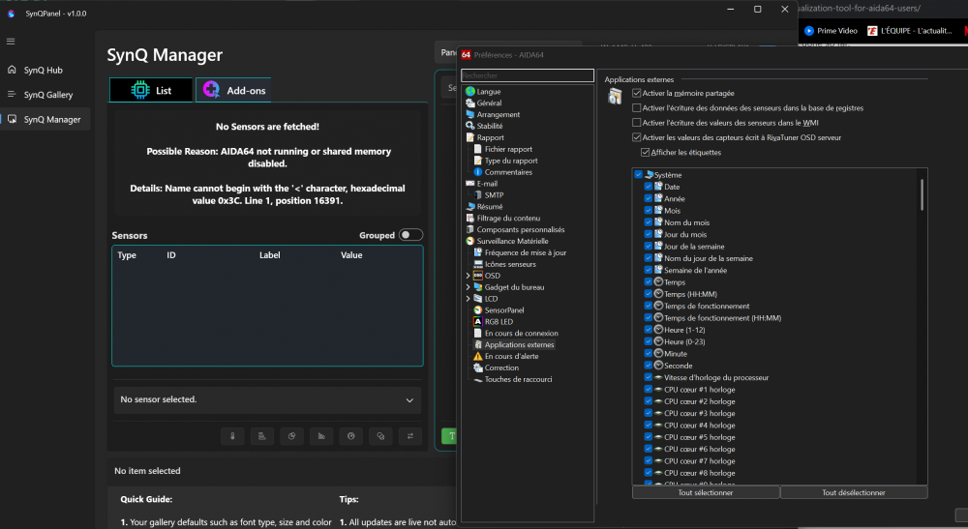Click the gauge dial icon button
This screenshot has width=968, height=529.
[x=350, y=436]
